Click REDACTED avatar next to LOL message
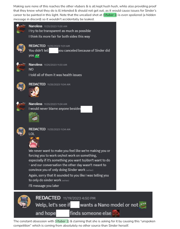This screenshot has width=180, height=229. click(21, 132)
